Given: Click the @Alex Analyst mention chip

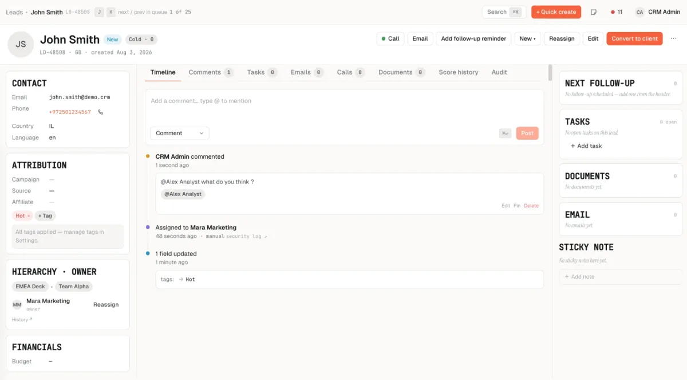Looking at the screenshot, I should [x=183, y=194].
